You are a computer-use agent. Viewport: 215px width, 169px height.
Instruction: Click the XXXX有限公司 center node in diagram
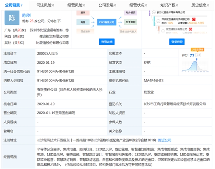[107, 22]
